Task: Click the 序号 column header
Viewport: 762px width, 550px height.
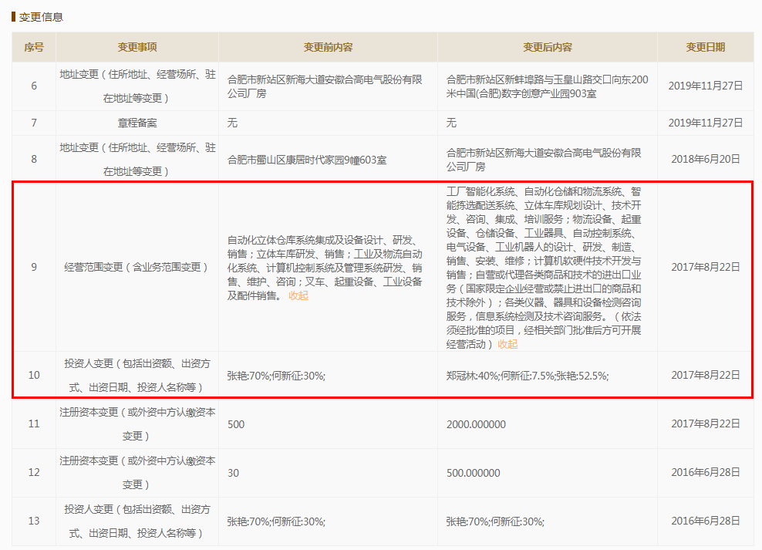Action: tap(34, 47)
